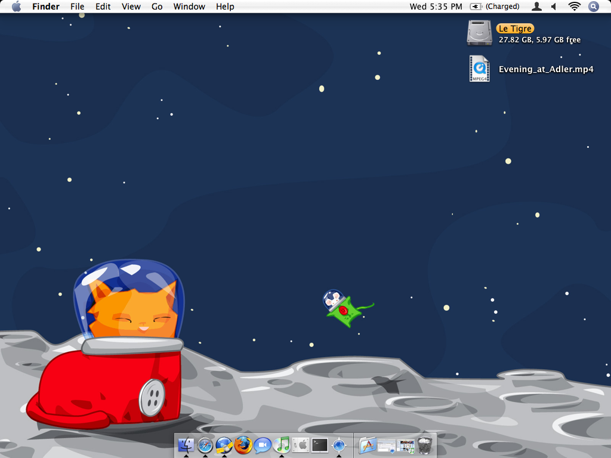Click the Evening_at_Adler.mp4 file name

coord(546,69)
